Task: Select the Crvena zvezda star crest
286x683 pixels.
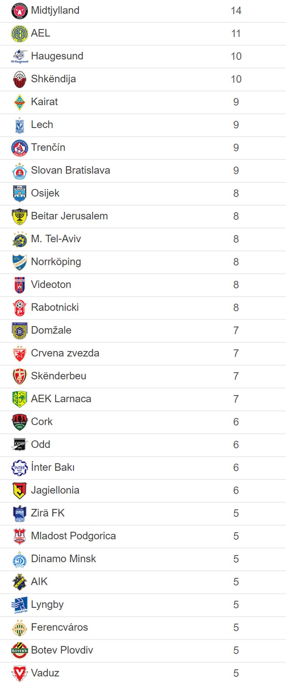Action: 20,353
